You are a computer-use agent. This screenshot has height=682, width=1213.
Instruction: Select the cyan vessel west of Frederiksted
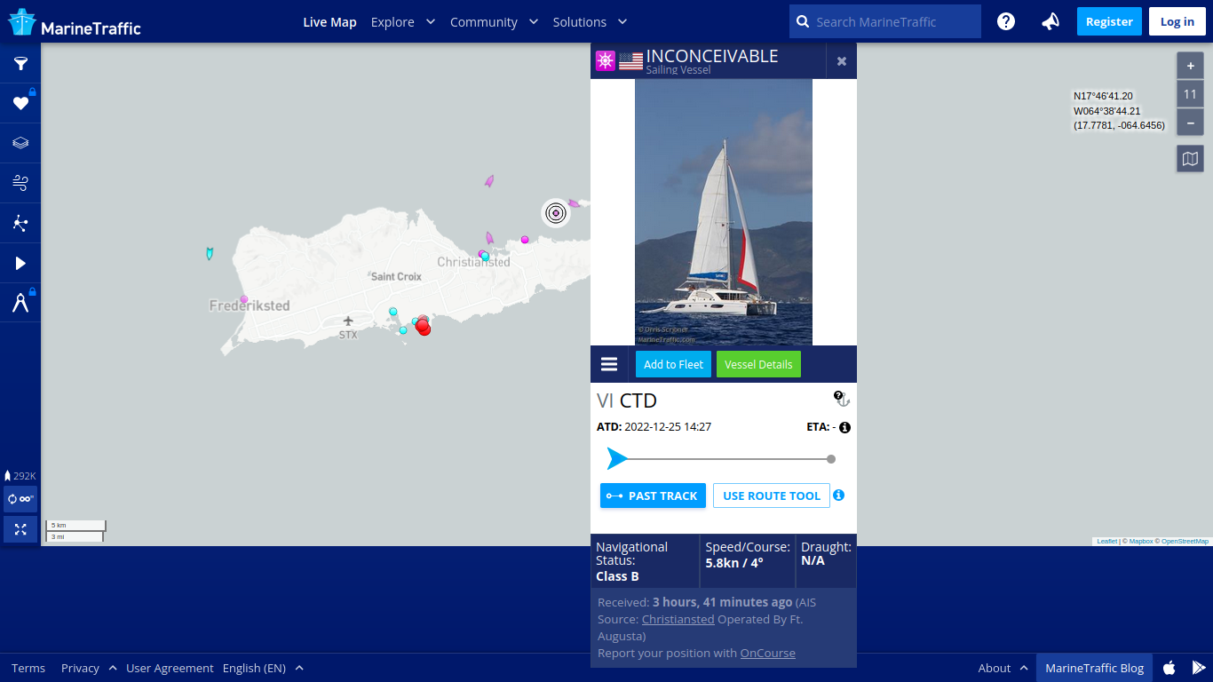click(210, 254)
